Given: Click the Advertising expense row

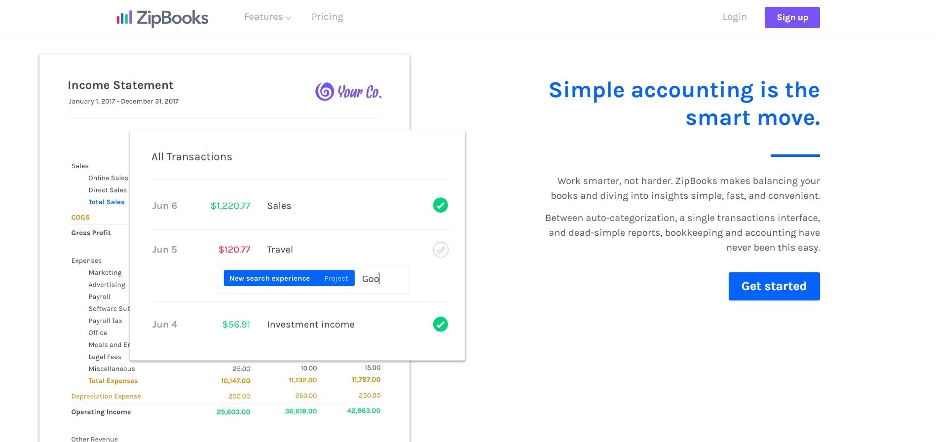Looking at the screenshot, I should 107,285.
